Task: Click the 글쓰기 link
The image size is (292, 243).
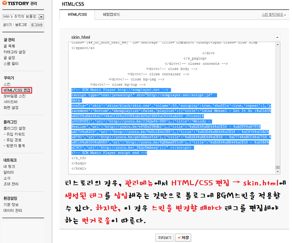Action: 7,25
